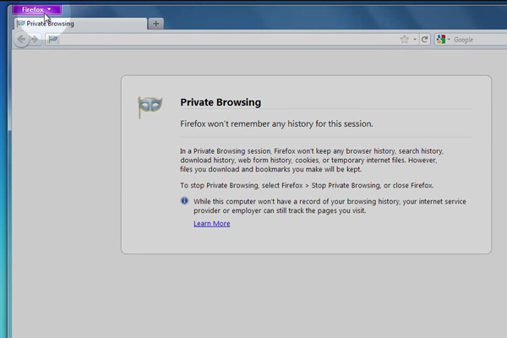The image size is (507, 338).
Task: Click in the Google search field
Action: 479,40
